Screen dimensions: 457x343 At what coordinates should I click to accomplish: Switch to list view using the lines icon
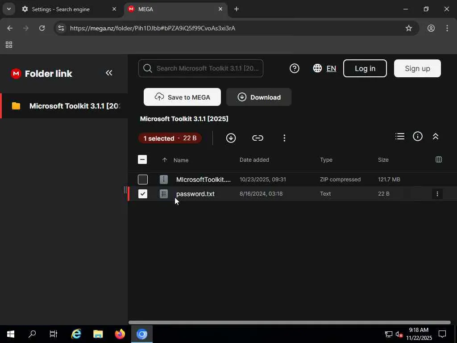tap(400, 136)
